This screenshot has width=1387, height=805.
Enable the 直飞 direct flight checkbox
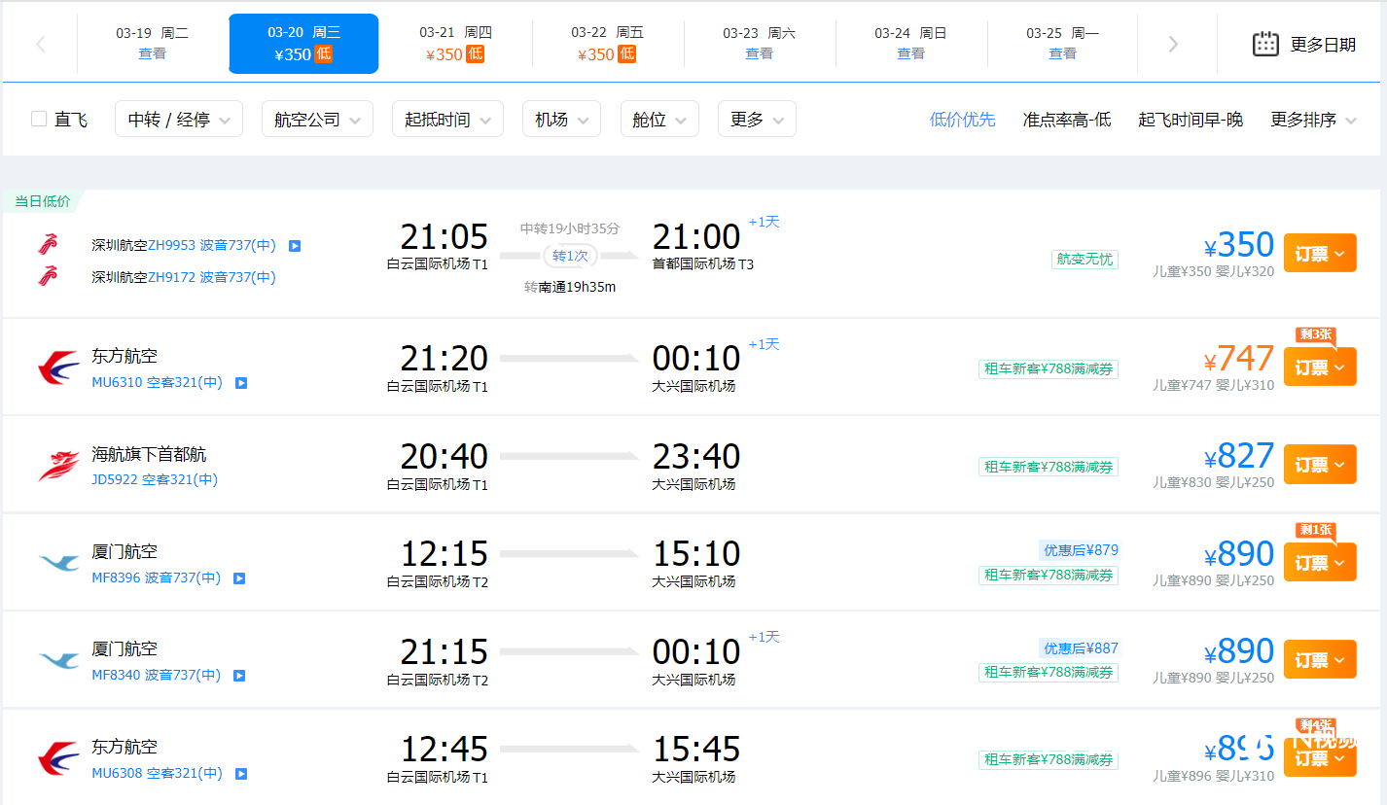pos(39,119)
